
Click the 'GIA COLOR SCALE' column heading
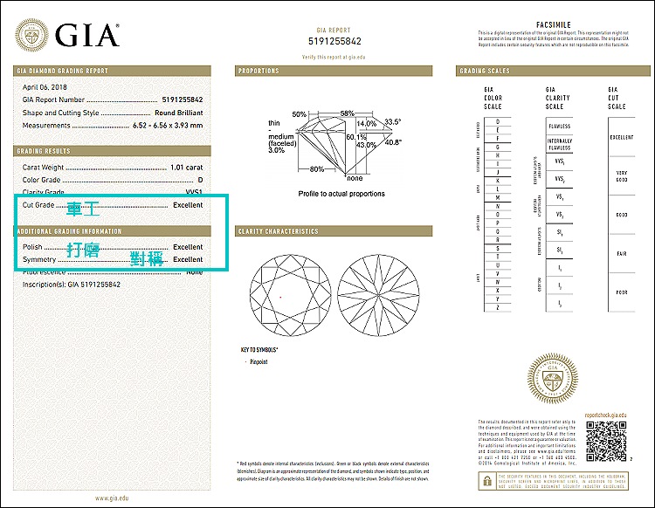493,98
